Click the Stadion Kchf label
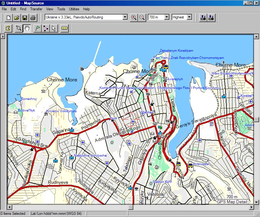This screenshot has height=217, width=260. click(162, 182)
